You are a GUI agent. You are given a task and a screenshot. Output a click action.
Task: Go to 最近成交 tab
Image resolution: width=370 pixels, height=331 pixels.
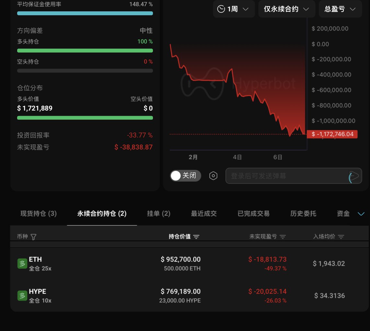point(204,214)
